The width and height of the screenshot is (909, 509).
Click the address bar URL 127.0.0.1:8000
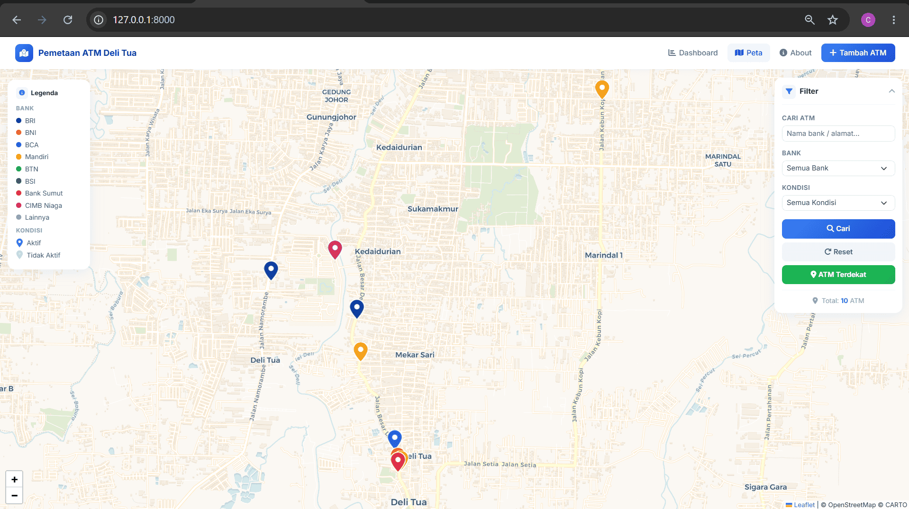(x=144, y=20)
